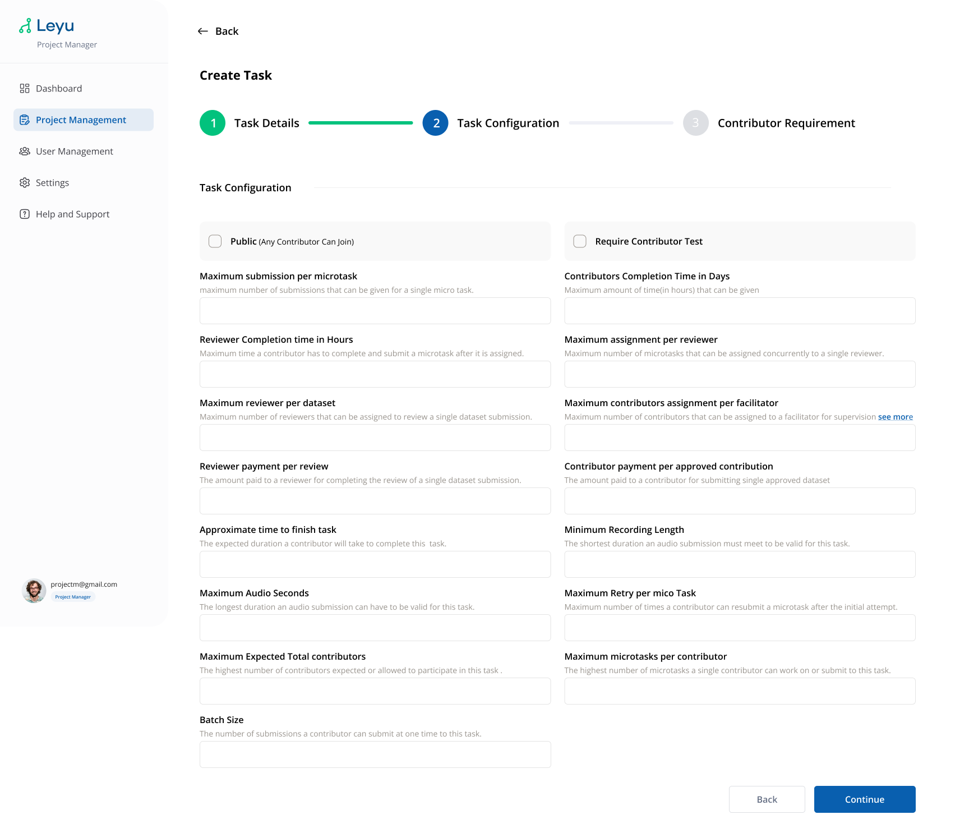Screen dimensions: 969x833
Task: Click the Maximum submission per microtask field
Action: click(375, 311)
